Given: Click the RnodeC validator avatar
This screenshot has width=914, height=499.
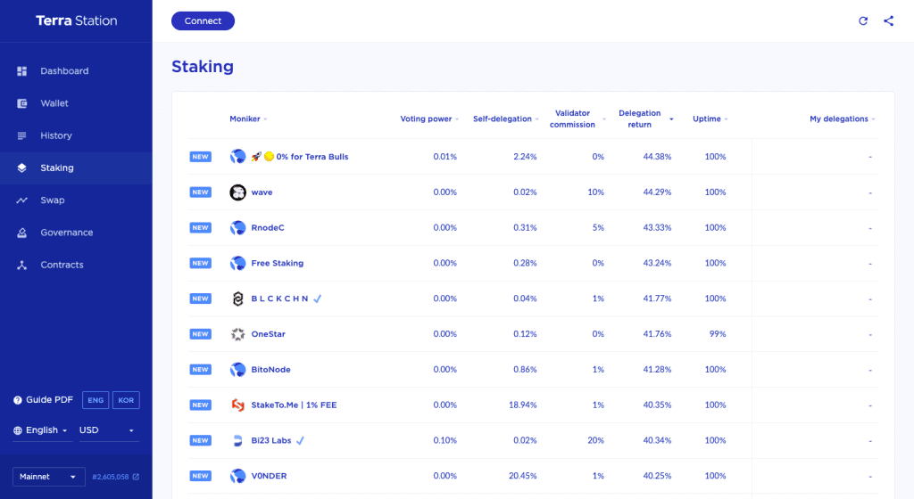Looking at the screenshot, I should (237, 227).
